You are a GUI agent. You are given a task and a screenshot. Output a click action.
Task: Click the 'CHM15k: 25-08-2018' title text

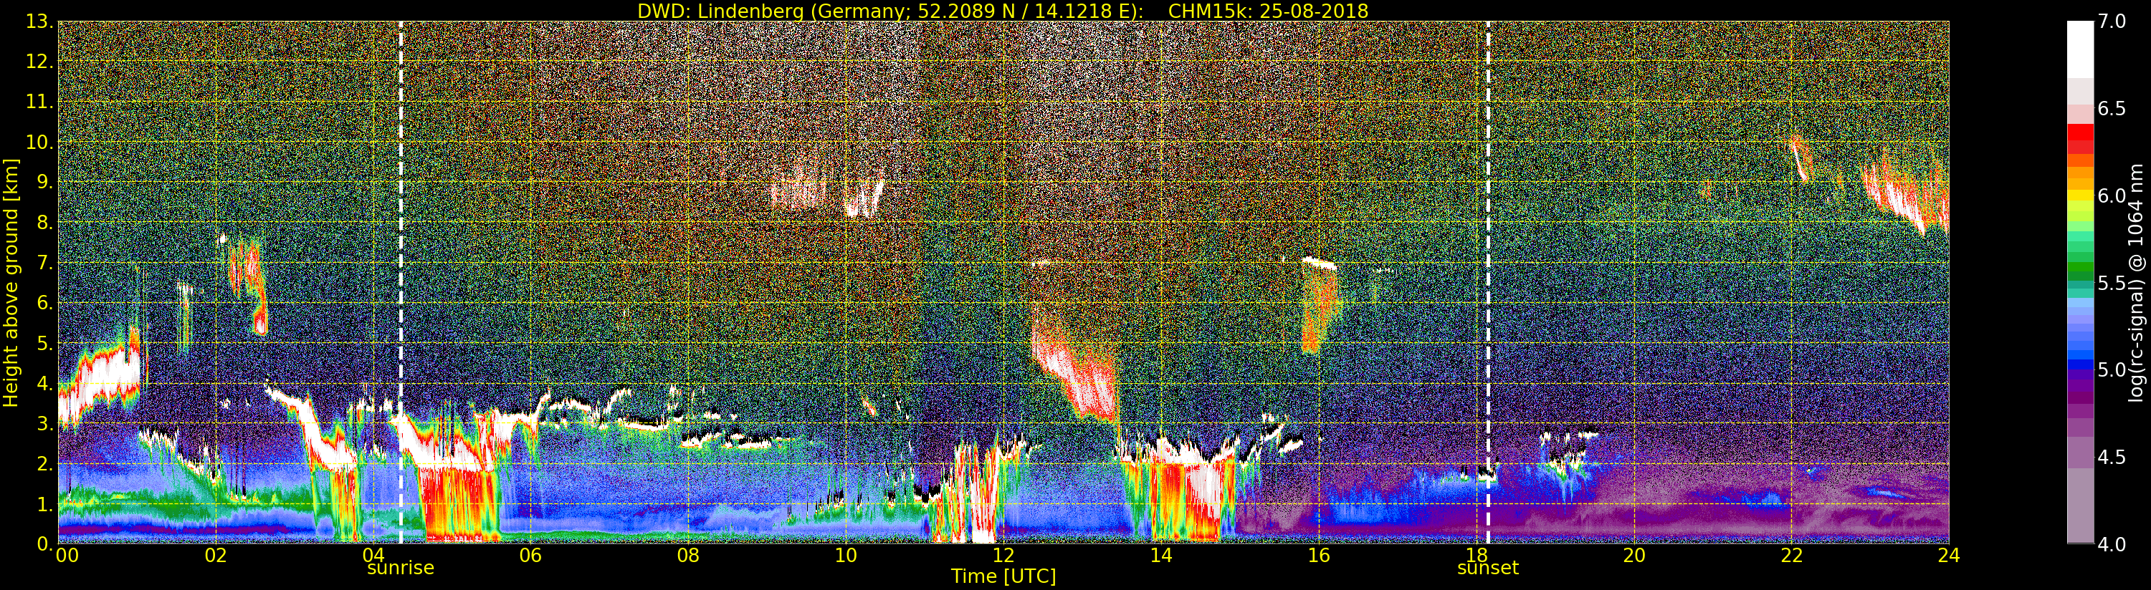(1269, 11)
